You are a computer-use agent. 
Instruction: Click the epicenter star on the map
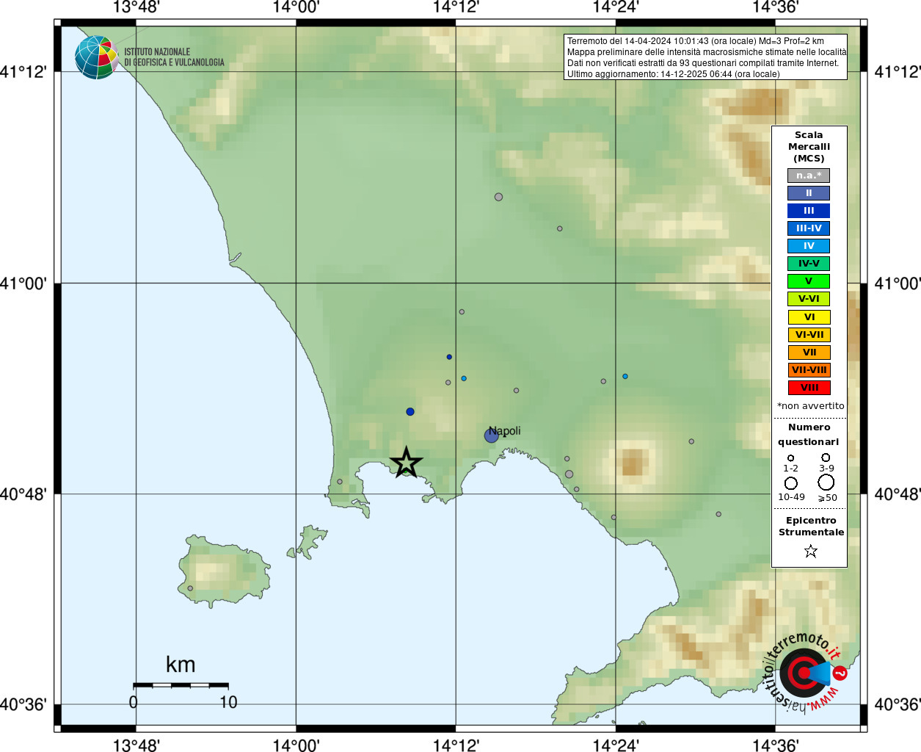coord(406,463)
